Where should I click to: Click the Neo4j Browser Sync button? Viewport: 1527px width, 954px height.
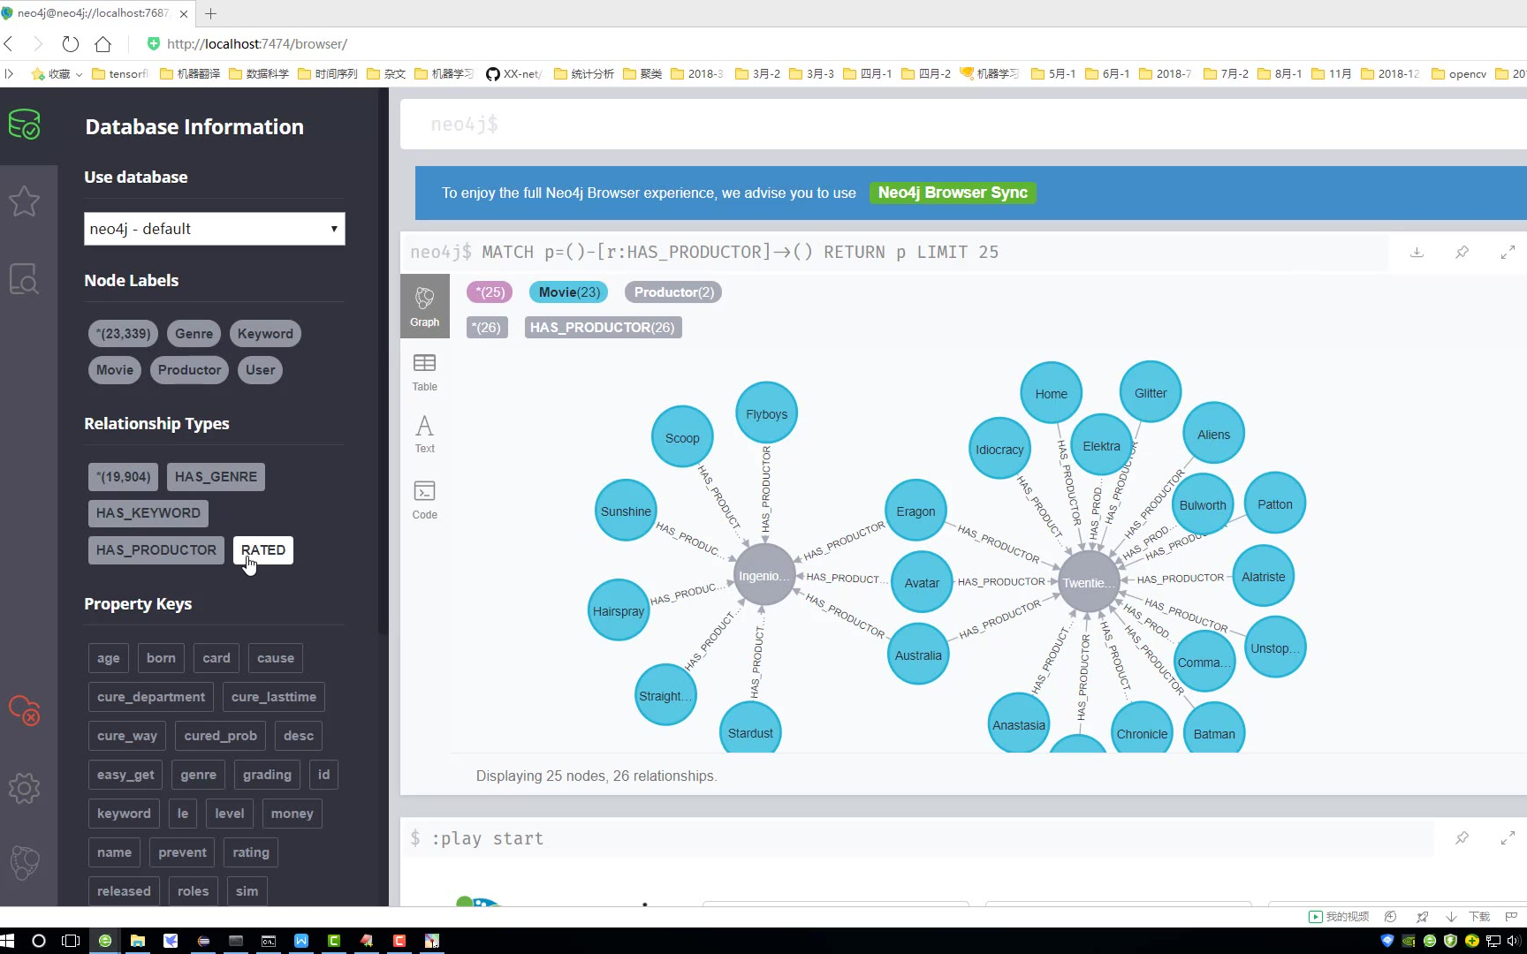[953, 193]
